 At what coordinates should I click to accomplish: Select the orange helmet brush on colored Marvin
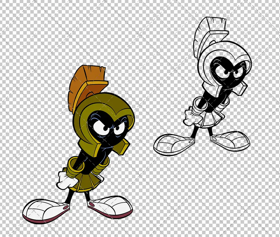(85, 82)
